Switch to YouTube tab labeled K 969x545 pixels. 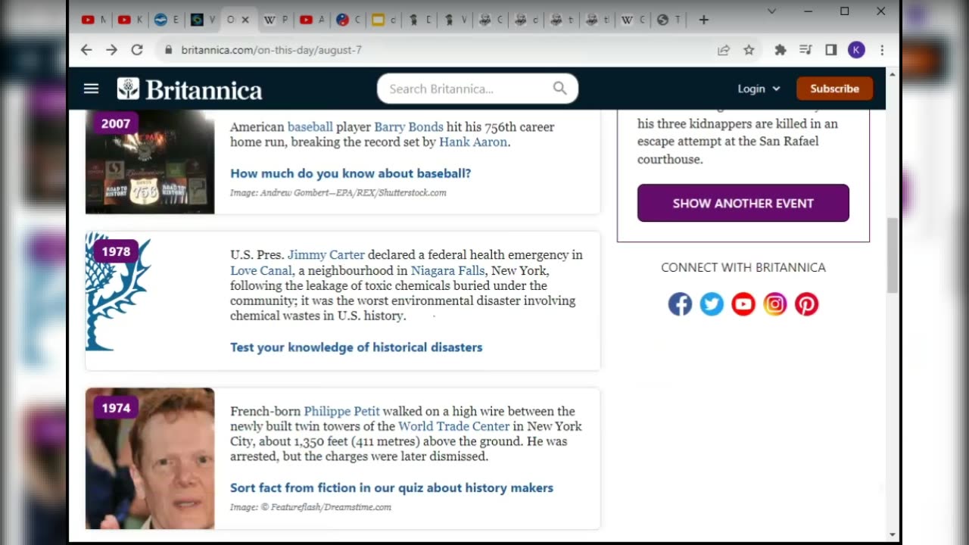pyautogui.click(x=131, y=20)
